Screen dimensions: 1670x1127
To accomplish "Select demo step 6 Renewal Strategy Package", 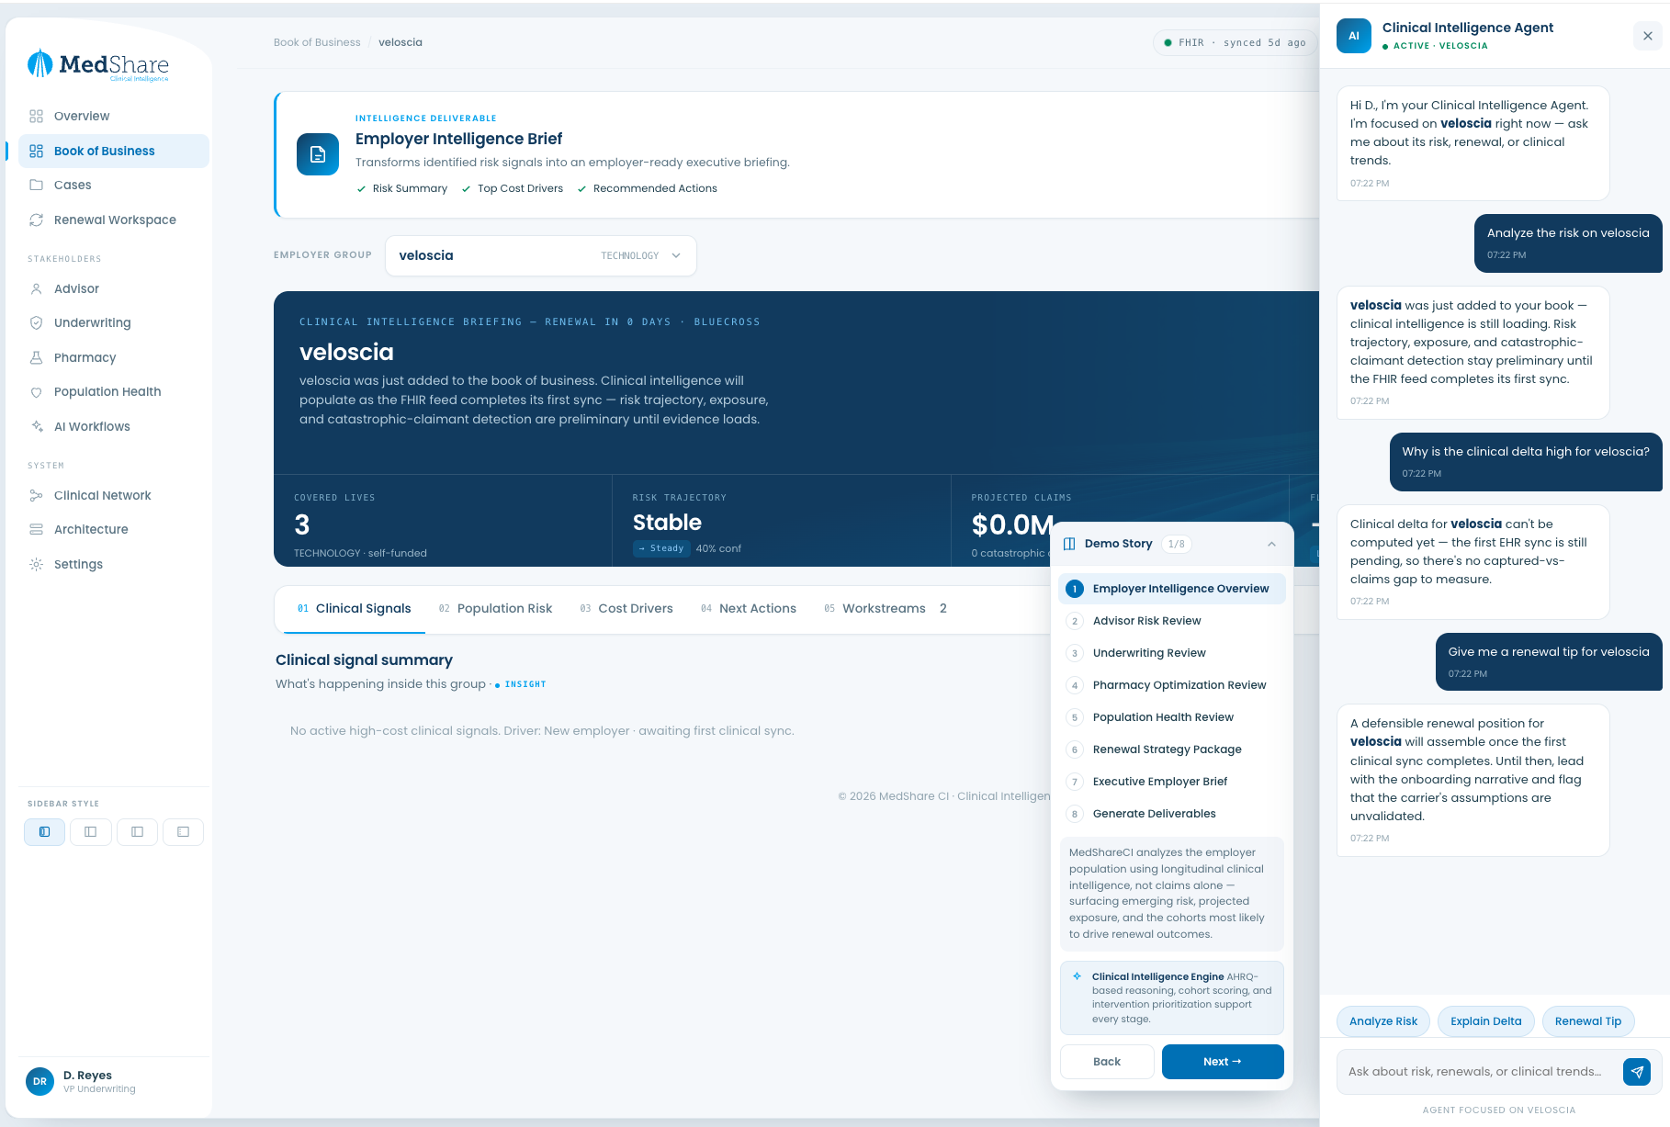I will 1171,749.
